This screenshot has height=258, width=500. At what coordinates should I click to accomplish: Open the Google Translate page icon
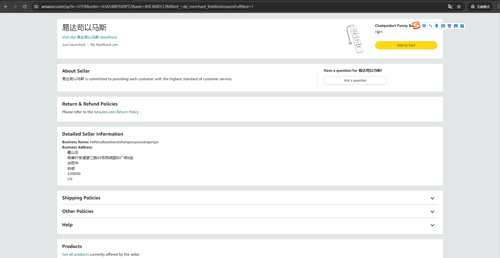450,7
